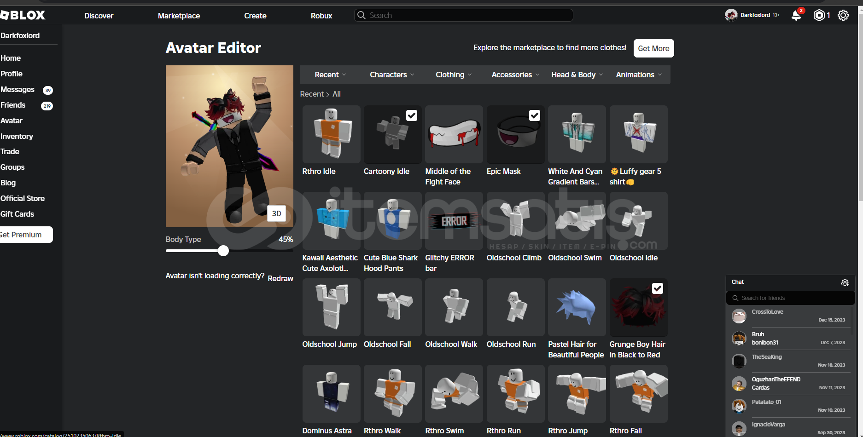Open the settings gear icon

[843, 15]
